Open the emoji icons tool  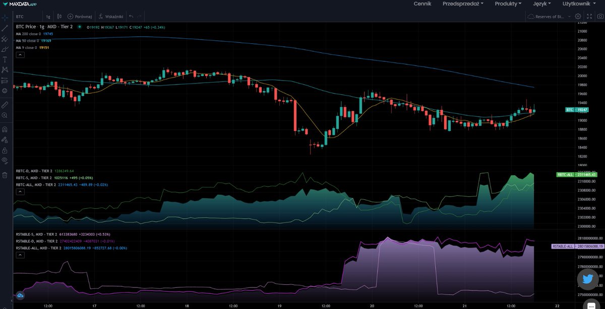(5, 91)
